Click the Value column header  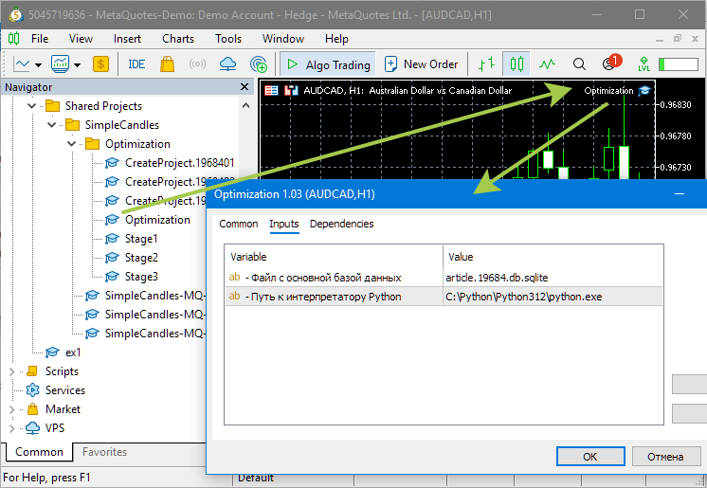[553, 257]
